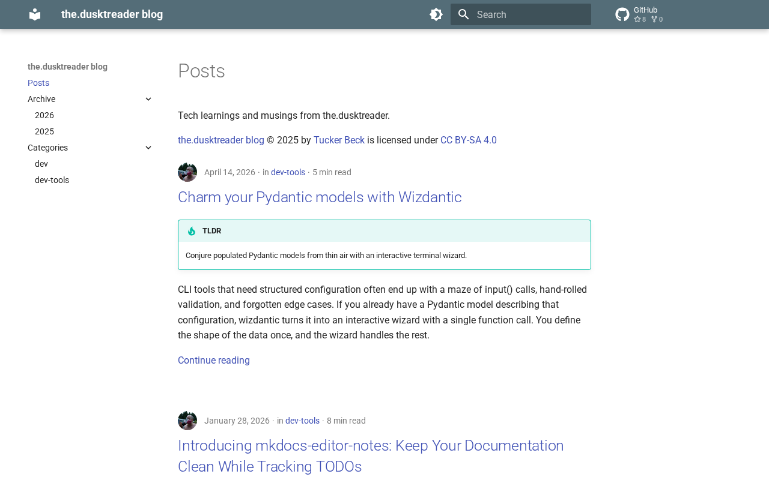The height and width of the screenshot is (480, 769).
Task: Click the '8 min read' text
Action: point(346,421)
